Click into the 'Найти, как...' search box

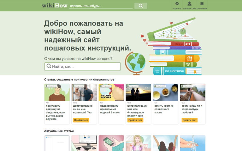click(x=82, y=66)
